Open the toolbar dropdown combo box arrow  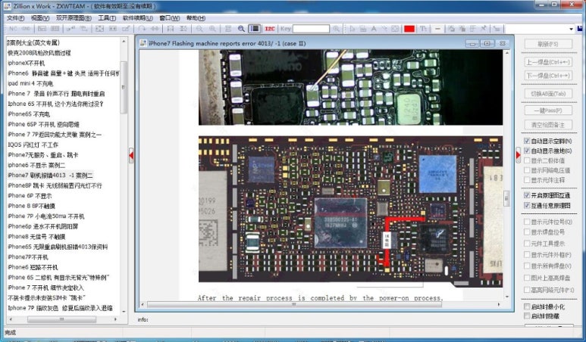(x=571, y=29)
